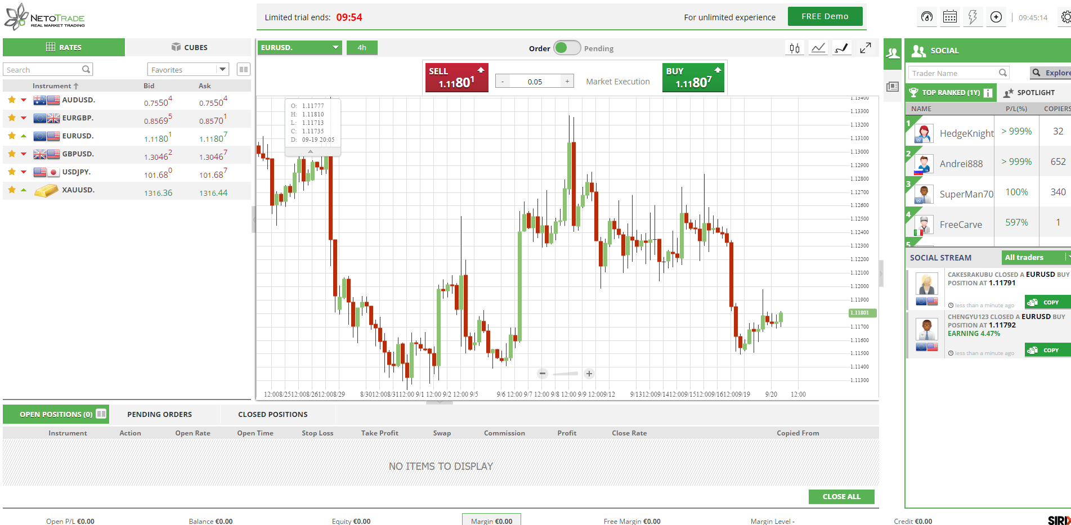The width and height of the screenshot is (1071, 525).
Task: Unfavorite the XAUUSD gold instrument
Action: pyautogui.click(x=11, y=190)
